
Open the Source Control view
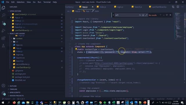pyautogui.click(x=3, y=23)
